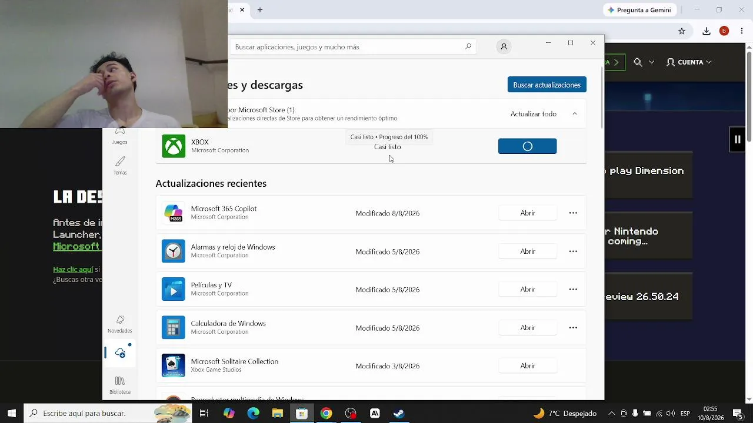Open the Descargas cloud icon in Store sidebar
Image resolution: width=753 pixels, height=423 pixels.
[120, 353]
